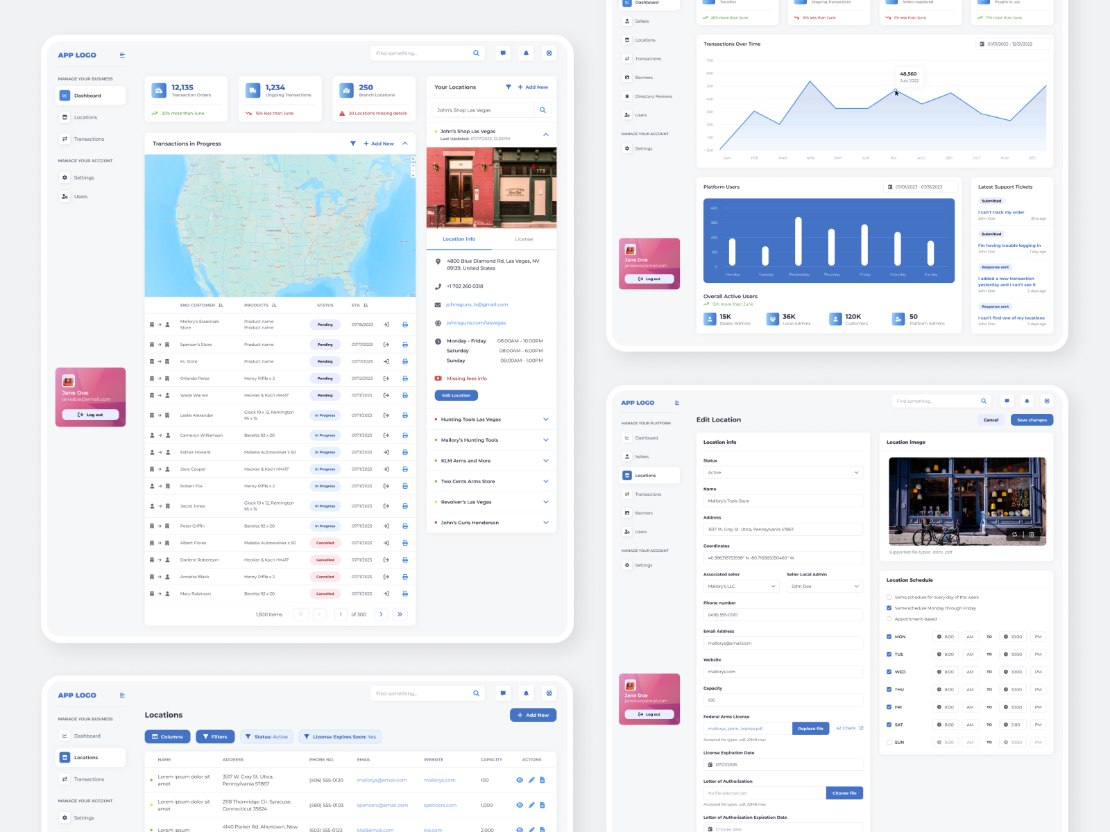Click filter icon in Transactions in Progress header
The width and height of the screenshot is (1110, 832).
tap(353, 144)
